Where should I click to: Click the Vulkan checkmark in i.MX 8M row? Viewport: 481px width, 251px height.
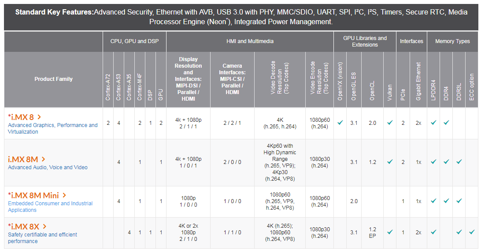coord(390,162)
